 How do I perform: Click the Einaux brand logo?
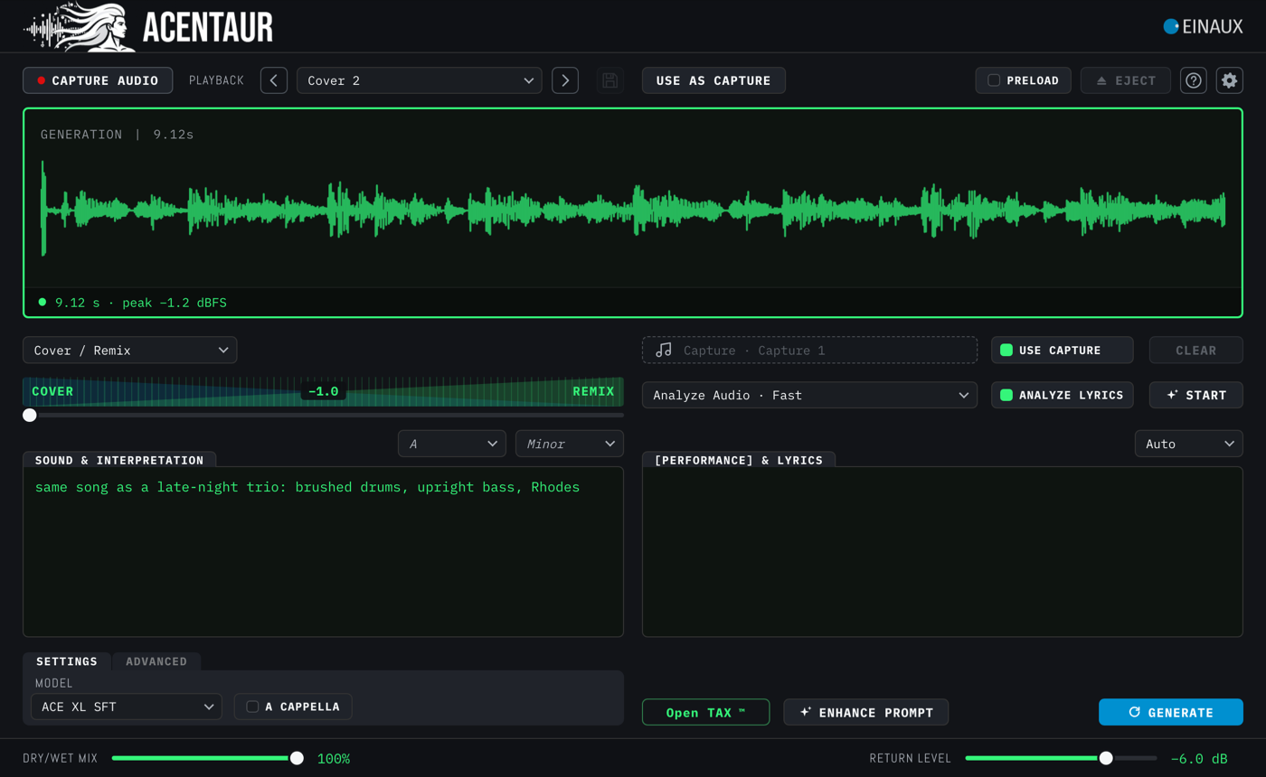coord(1203,27)
